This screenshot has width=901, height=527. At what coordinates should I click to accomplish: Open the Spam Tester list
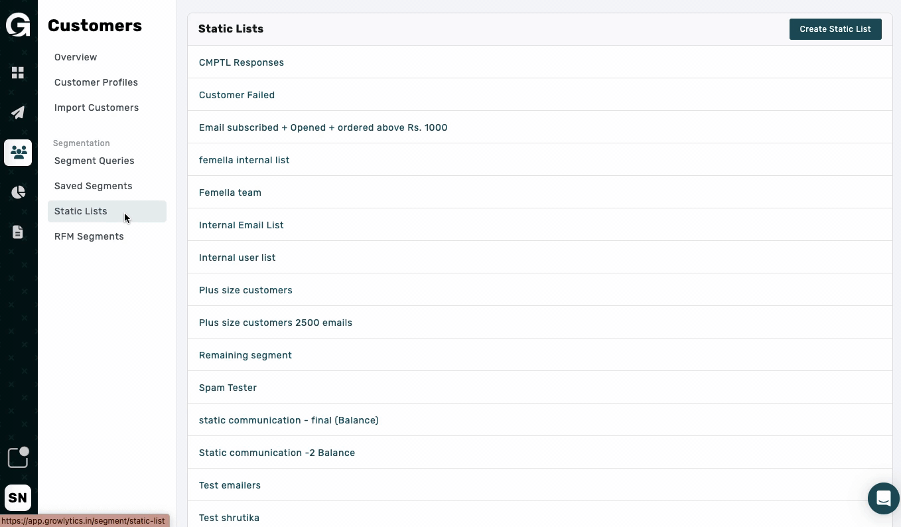click(x=228, y=388)
